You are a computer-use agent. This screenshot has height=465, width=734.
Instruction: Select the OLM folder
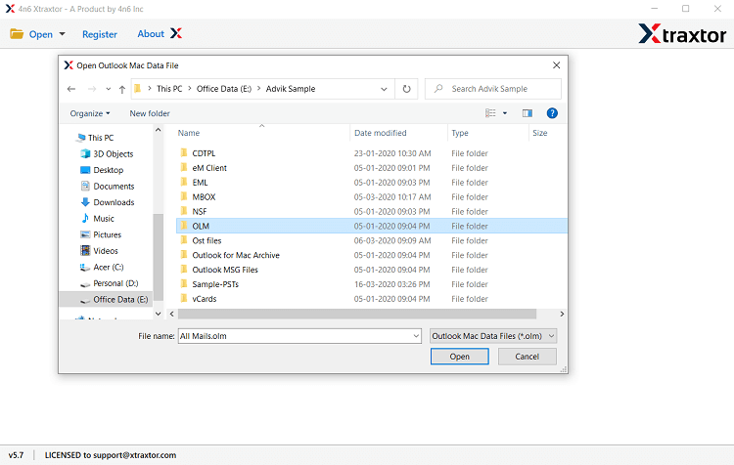(372, 226)
